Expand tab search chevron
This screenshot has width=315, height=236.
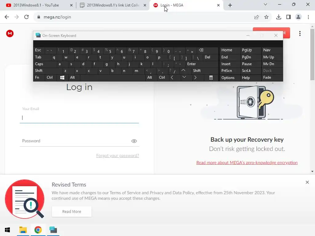[265, 4]
